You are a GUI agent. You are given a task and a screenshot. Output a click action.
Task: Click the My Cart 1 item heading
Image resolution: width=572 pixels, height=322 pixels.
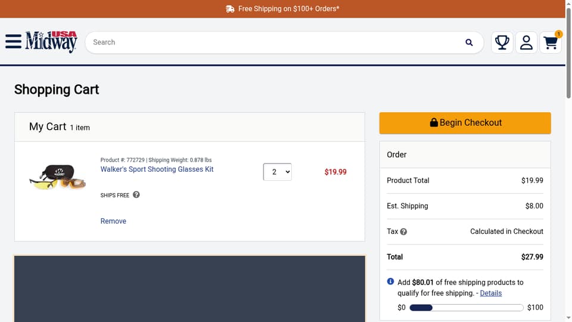(x=60, y=126)
